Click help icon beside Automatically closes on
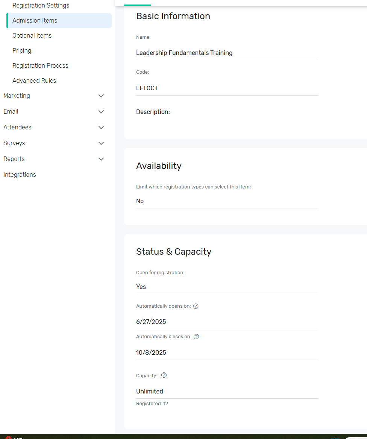 [196, 337]
